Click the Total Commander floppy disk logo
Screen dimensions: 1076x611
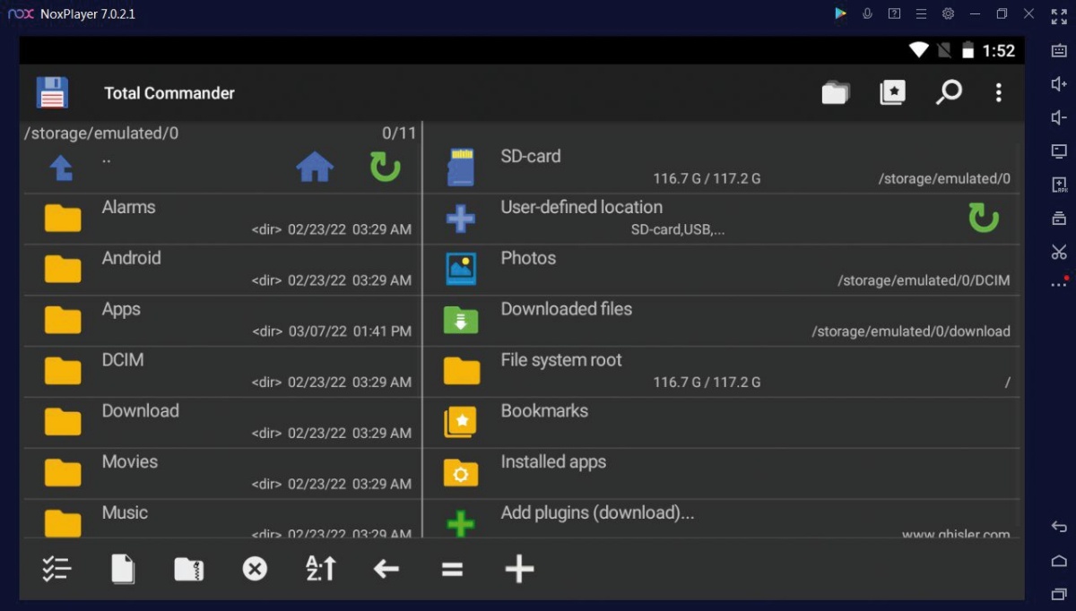tap(52, 92)
